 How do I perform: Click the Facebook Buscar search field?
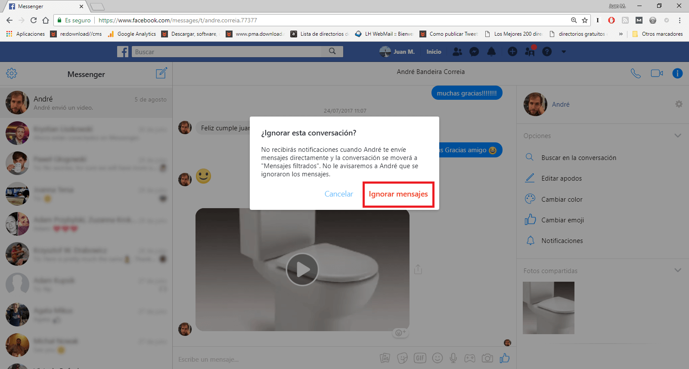[227, 52]
